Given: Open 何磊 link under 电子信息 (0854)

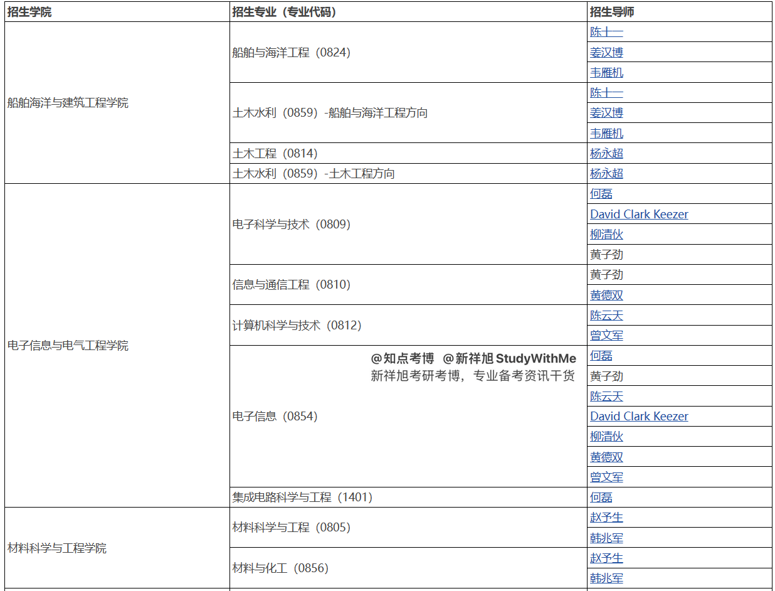Looking at the screenshot, I should (x=601, y=355).
